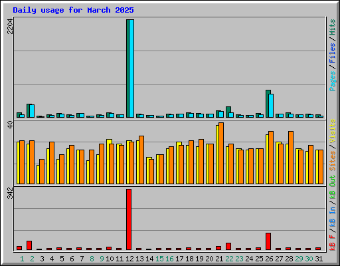Click the 40 axis value
The image size is (340, 266).
click(10, 124)
